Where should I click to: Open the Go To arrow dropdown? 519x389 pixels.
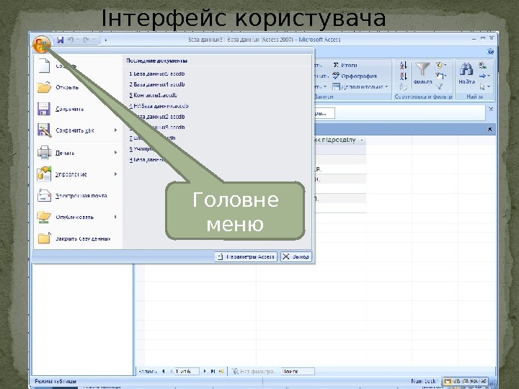pyautogui.click(x=484, y=76)
